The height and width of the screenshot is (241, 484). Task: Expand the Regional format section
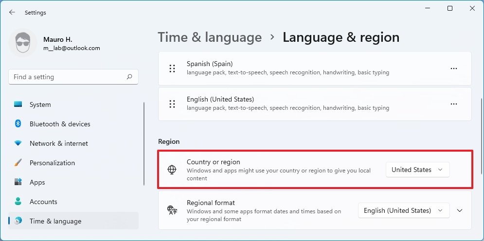point(460,210)
